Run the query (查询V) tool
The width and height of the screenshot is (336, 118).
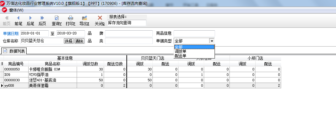(57, 21)
